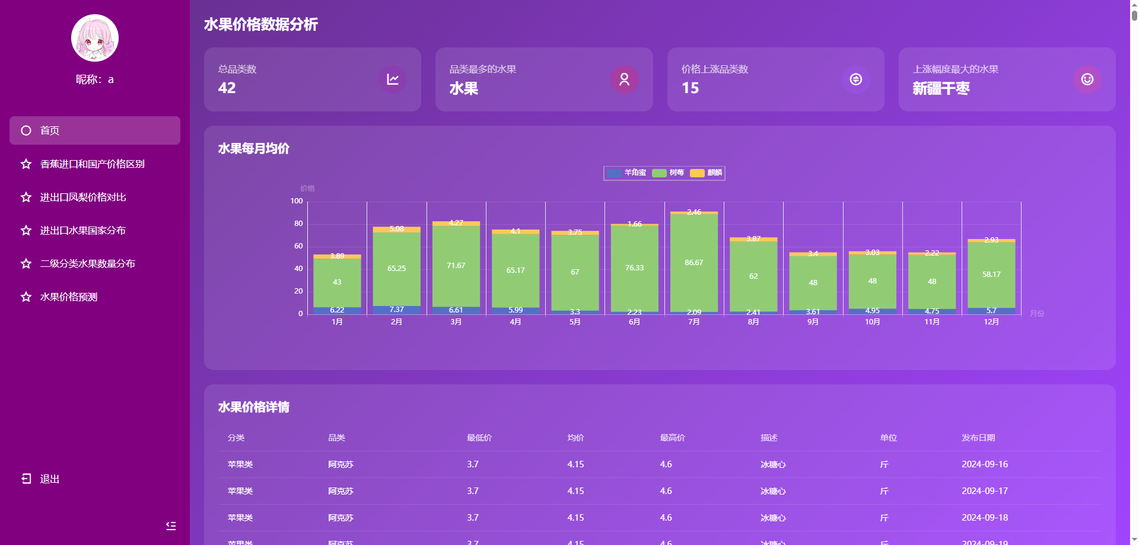The image size is (1139, 545).
Task: Click the 最低价 column header
Action: coord(479,438)
